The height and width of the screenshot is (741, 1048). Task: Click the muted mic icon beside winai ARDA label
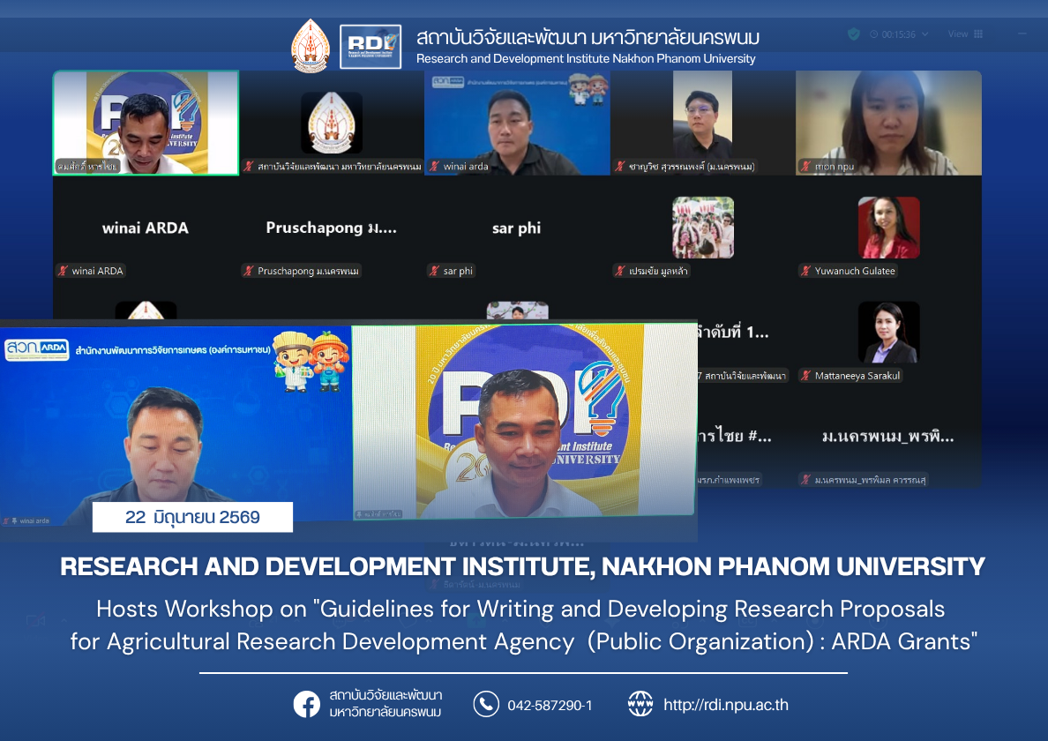click(63, 271)
